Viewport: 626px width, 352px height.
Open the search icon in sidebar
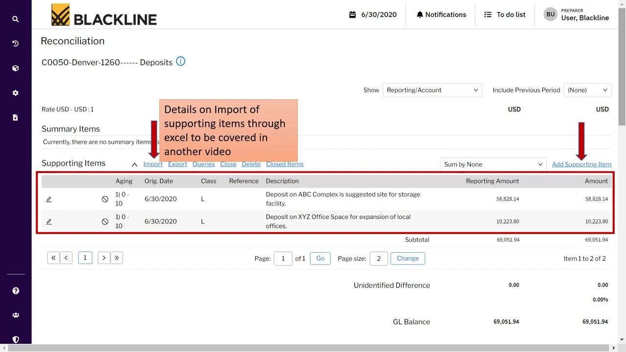coord(16,19)
